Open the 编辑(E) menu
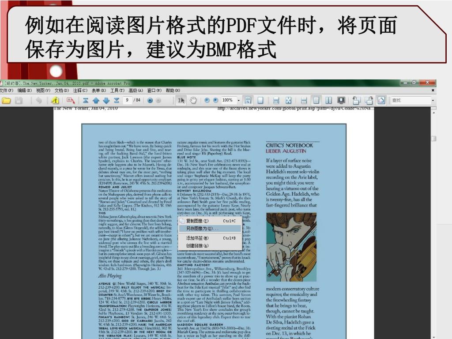 (x=25, y=90)
